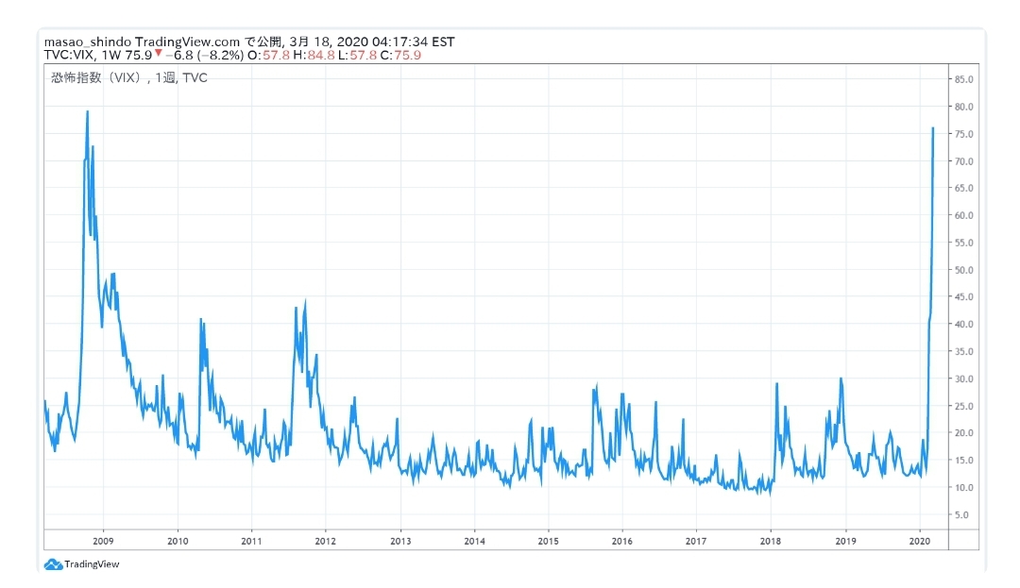Click the 2009 label on time axis
This screenshot has width=1020, height=588.
point(103,541)
